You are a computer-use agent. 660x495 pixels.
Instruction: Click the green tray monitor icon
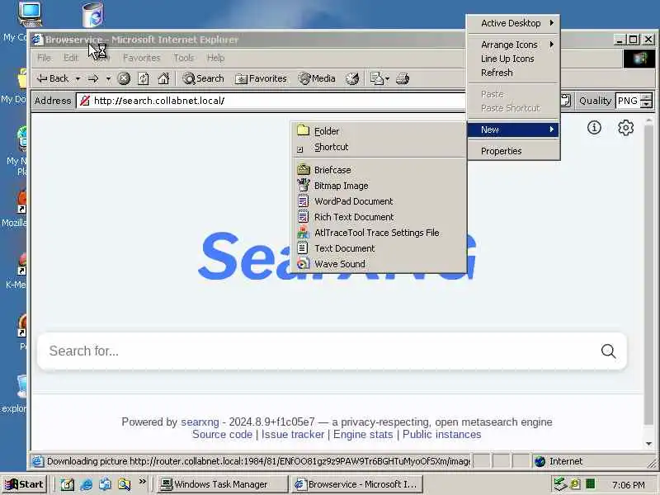[x=591, y=484]
